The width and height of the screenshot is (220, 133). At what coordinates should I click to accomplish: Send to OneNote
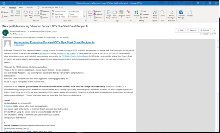[98, 14]
